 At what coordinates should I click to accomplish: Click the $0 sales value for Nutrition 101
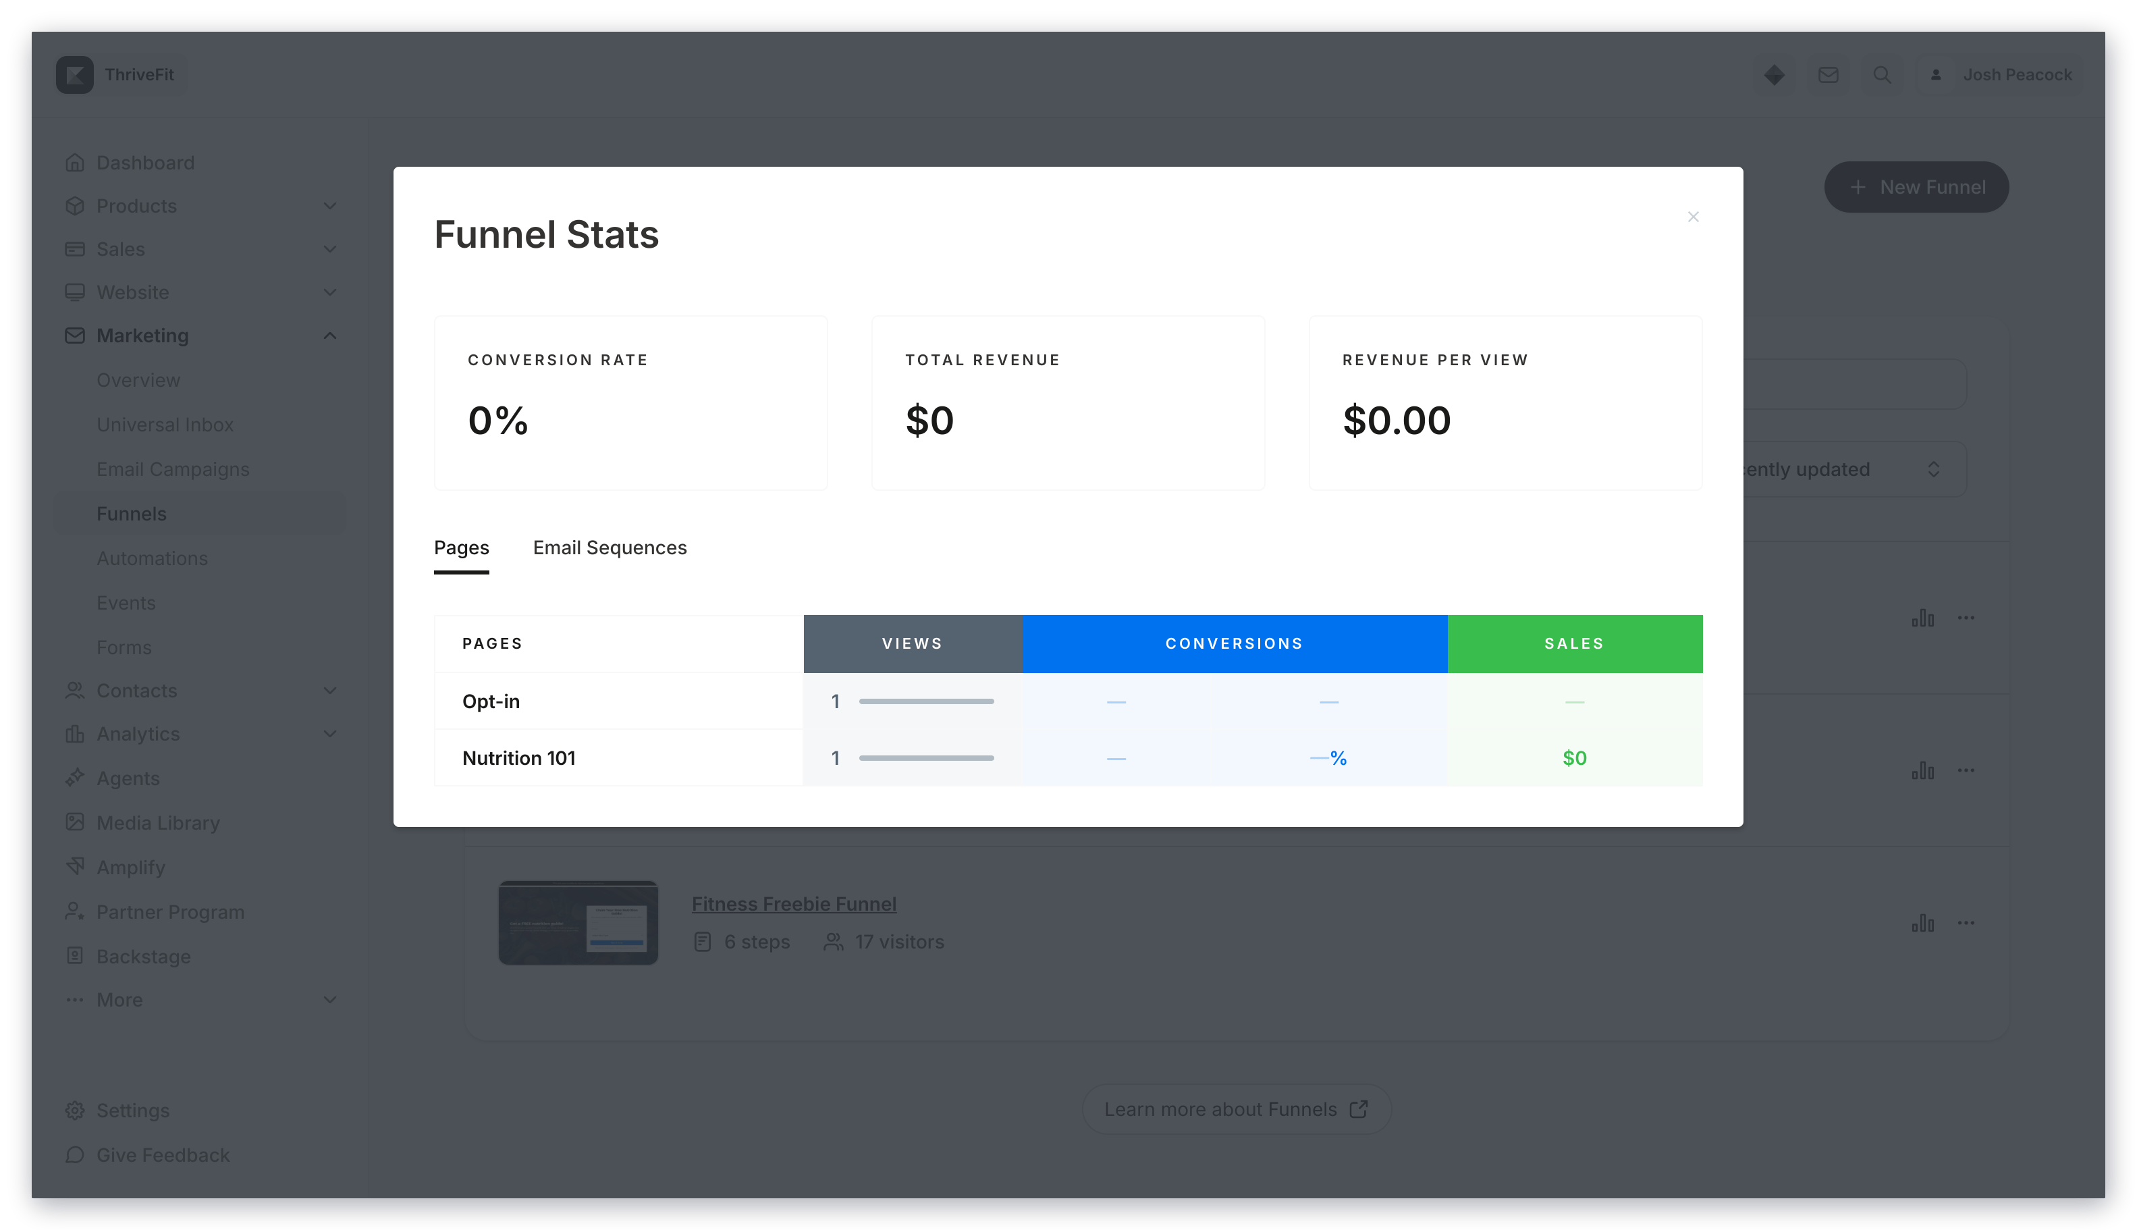point(1575,757)
